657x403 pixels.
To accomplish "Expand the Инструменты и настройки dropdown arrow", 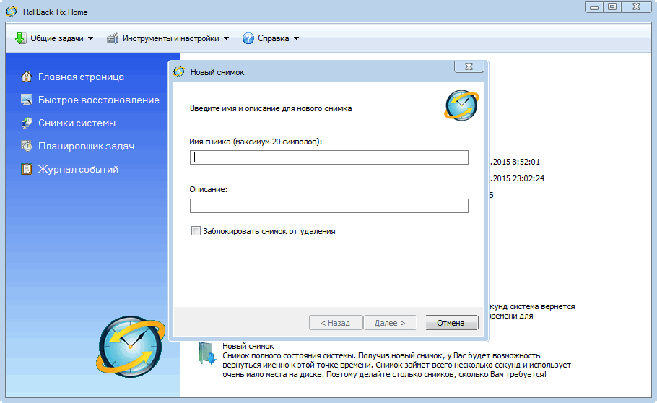I will [226, 38].
